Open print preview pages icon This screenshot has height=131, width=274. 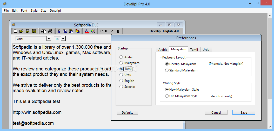pyautogui.click(x=44, y=31)
